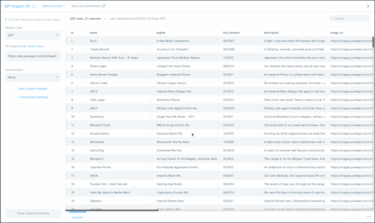This screenshot has width=375, height=223.
Task: Select the AB:06 name cell
Action: click(118, 176)
